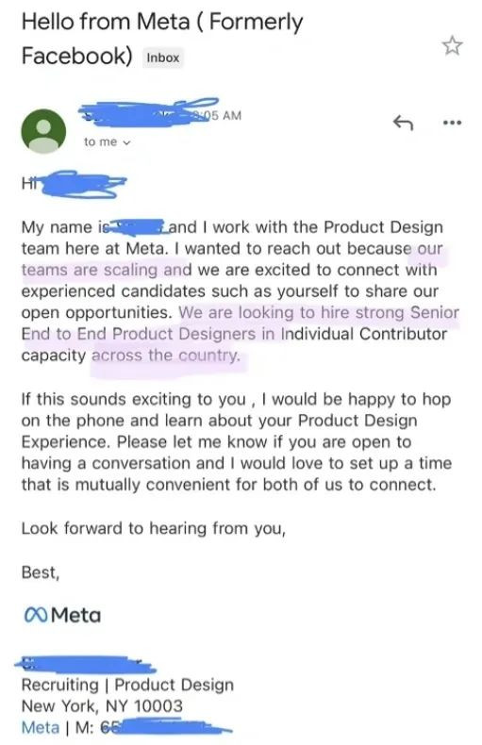482x745 pixels.
Task: Select the highlighted 'across the country' text
Action: 166,356
